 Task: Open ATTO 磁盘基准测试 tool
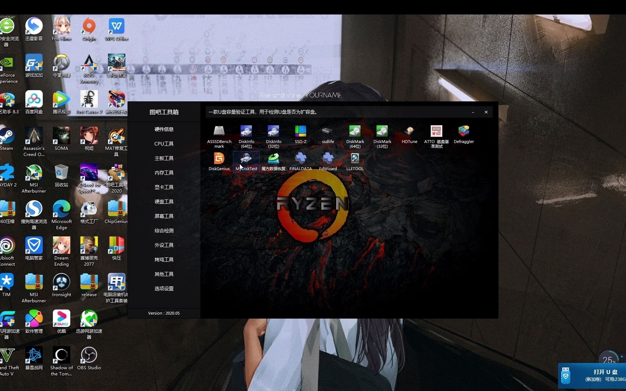coord(437,136)
